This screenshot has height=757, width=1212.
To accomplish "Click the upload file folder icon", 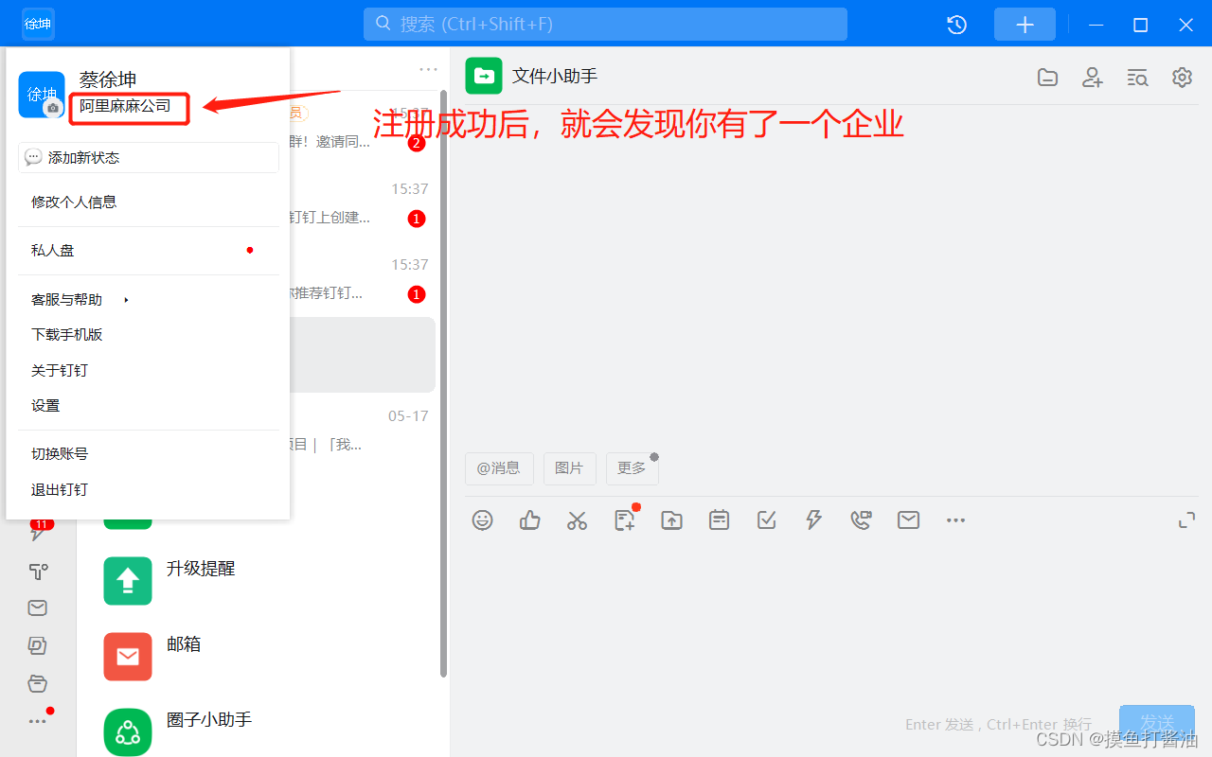I will click(672, 519).
